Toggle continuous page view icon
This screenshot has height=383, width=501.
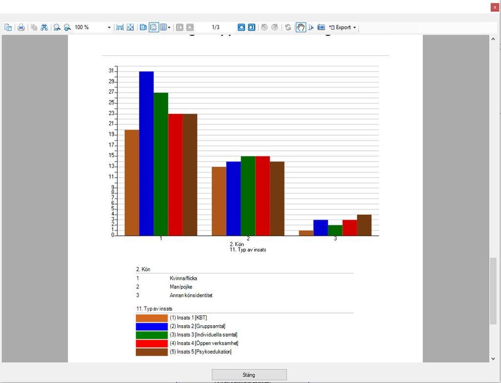pyautogui.click(x=154, y=27)
